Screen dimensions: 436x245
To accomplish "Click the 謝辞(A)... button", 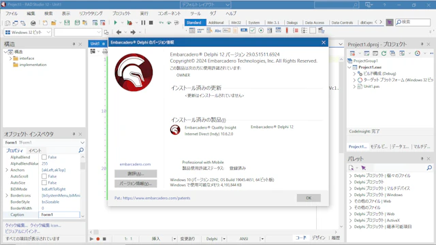I will tap(136, 174).
